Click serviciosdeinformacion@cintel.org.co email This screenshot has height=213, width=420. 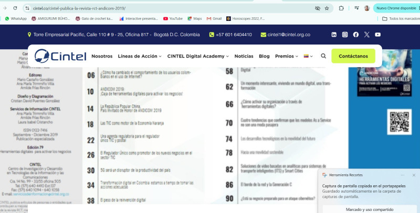pos(41,194)
